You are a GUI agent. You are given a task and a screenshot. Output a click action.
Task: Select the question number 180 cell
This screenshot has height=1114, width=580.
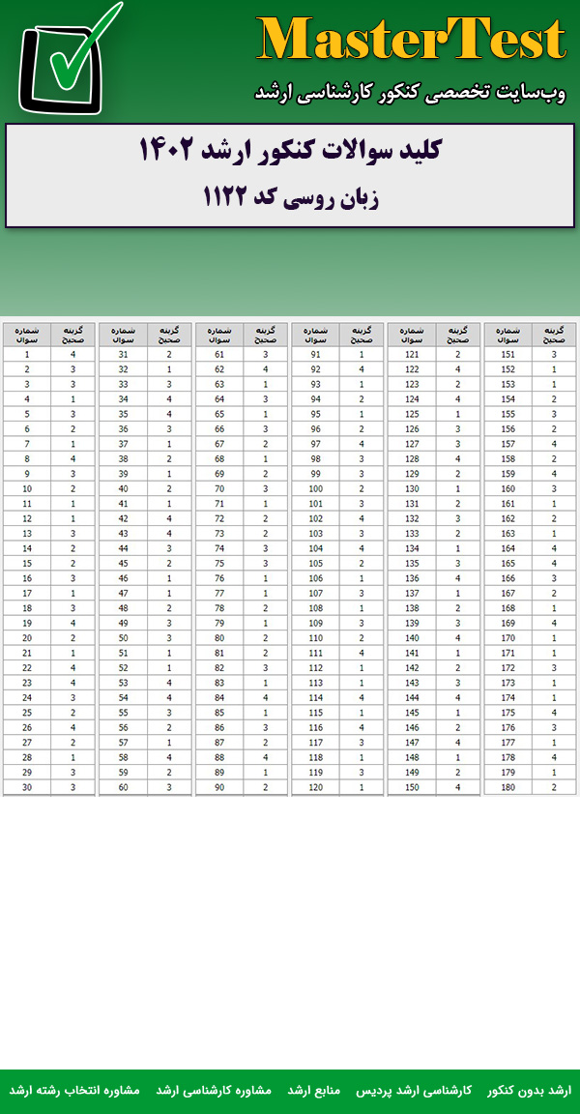(x=507, y=787)
